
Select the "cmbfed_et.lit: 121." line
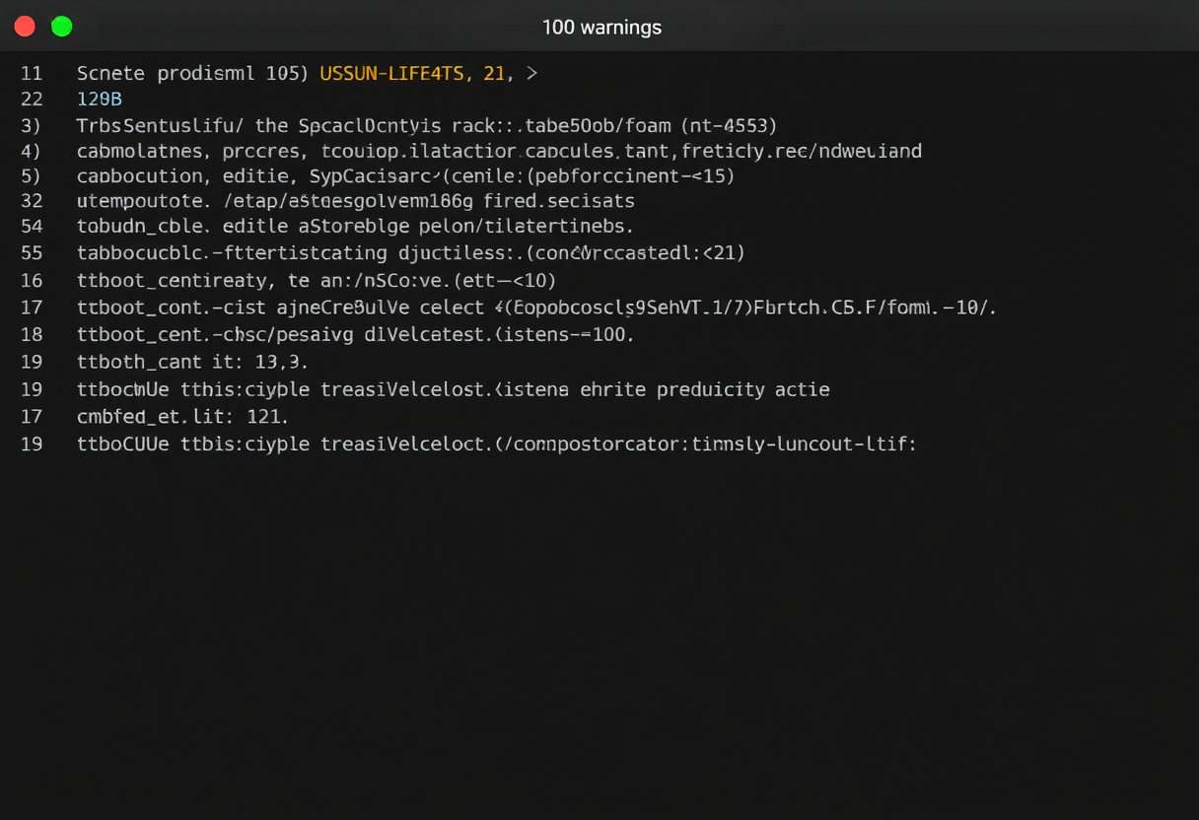pos(182,417)
